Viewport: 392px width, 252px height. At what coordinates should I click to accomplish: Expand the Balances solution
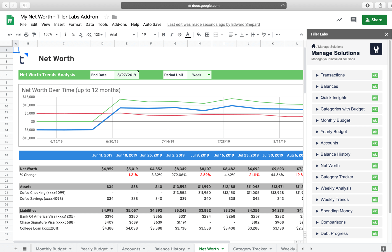pyautogui.click(x=347, y=86)
